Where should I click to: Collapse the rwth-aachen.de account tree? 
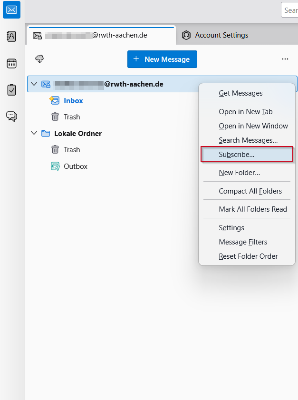pos(34,84)
